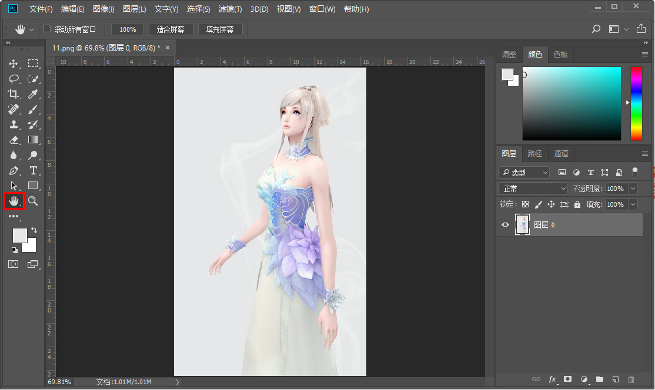This screenshot has width=655, height=390.
Task: Select the Eraser tool
Action: click(14, 140)
